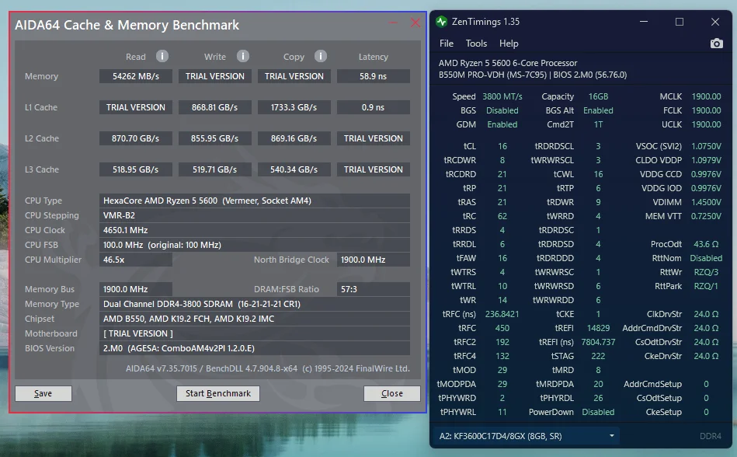
Task: Open the memory module selection dropdown
Action: click(527, 436)
